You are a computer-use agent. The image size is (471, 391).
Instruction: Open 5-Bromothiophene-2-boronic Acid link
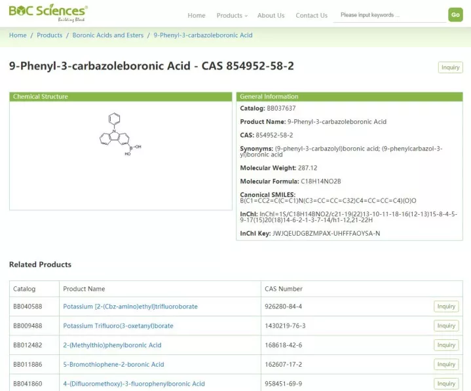113,364
